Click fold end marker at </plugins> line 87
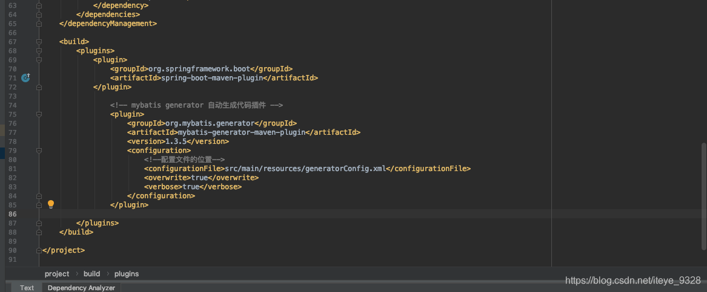The height and width of the screenshot is (292, 707). click(39, 222)
